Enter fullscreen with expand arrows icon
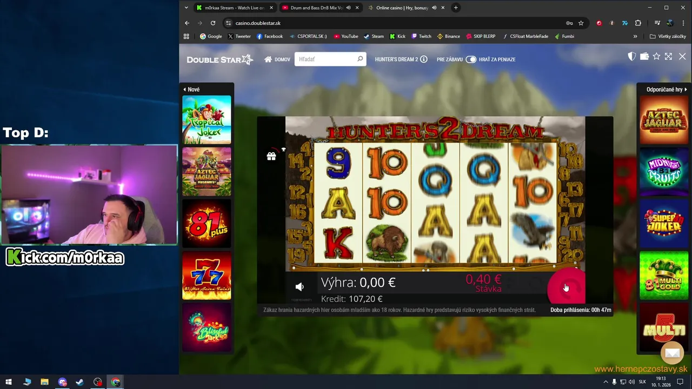 coord(668,56)
